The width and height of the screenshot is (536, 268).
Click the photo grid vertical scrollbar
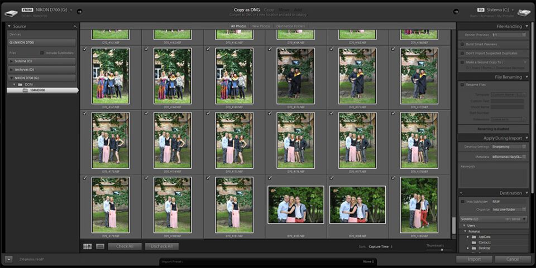coord(454,226)
